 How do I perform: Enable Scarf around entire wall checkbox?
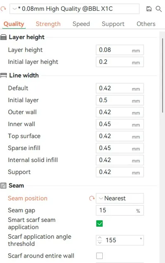tap(99, 256)
